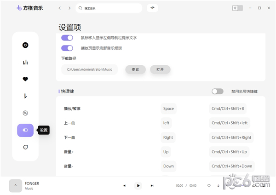This screenshot has width=276, height=195.
Task: Click 修改 to change download path
Action: click(135, 69)
